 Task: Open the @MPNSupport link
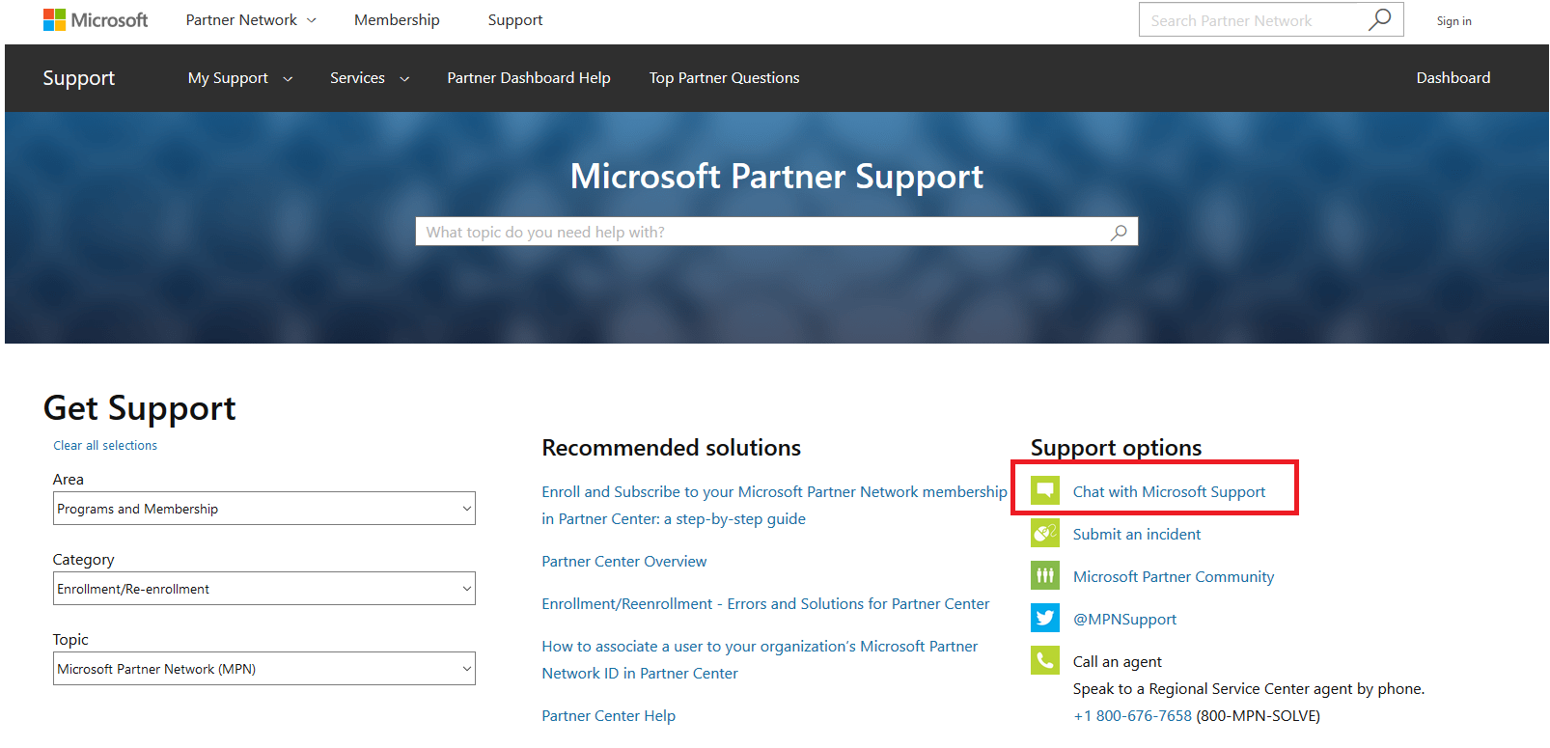pos(1124,620)
